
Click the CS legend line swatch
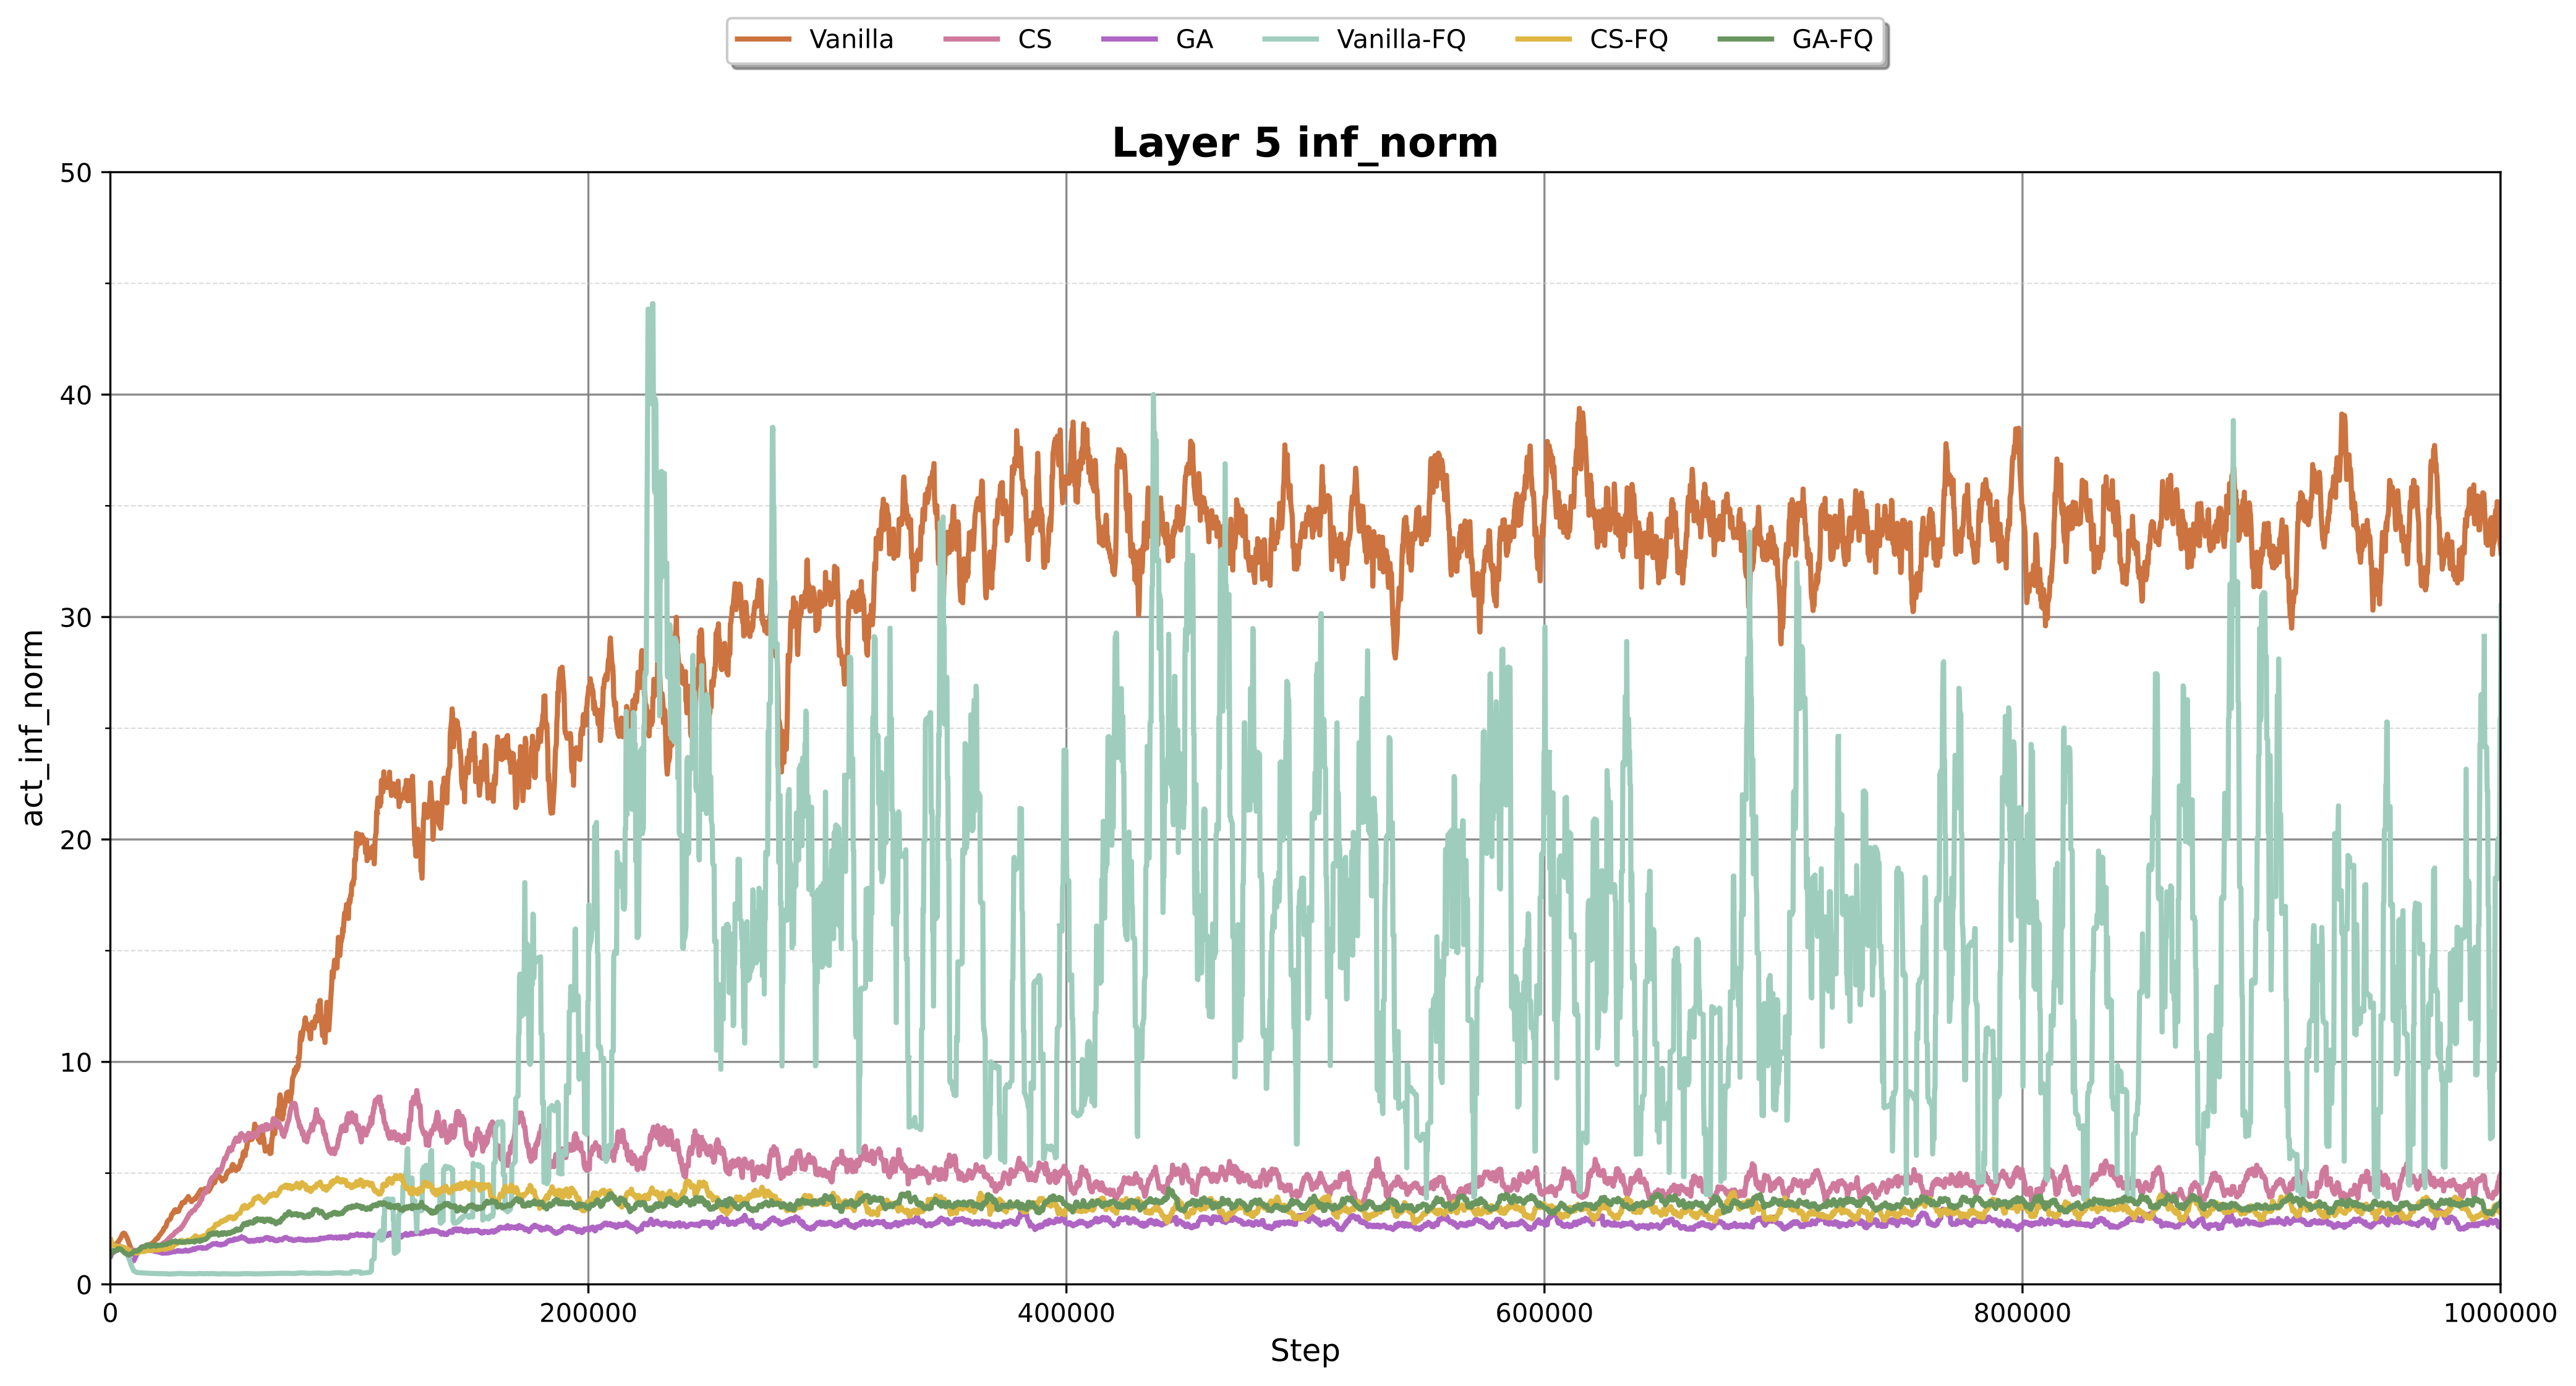click(x=971, y=39)
